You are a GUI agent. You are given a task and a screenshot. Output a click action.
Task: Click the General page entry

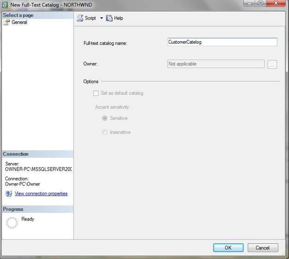[19, 22]
